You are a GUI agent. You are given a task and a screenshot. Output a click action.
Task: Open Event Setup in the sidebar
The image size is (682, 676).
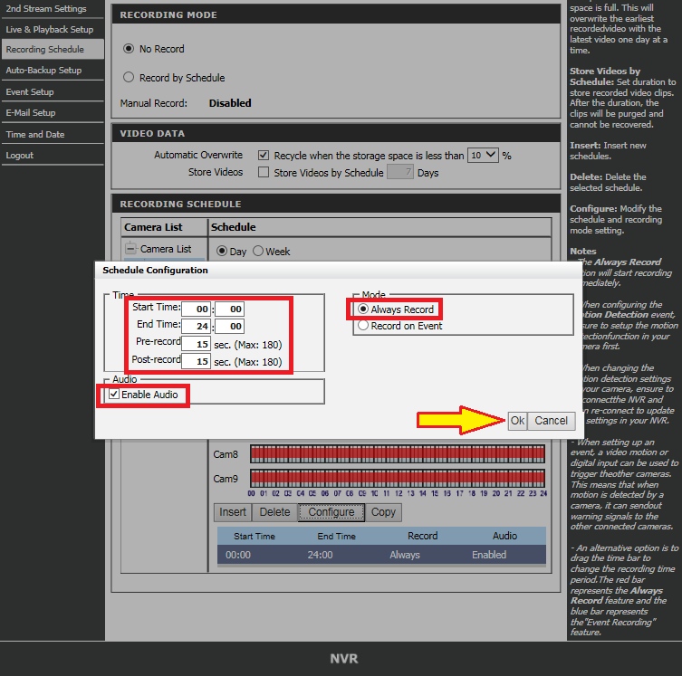(x=30, y=91)
